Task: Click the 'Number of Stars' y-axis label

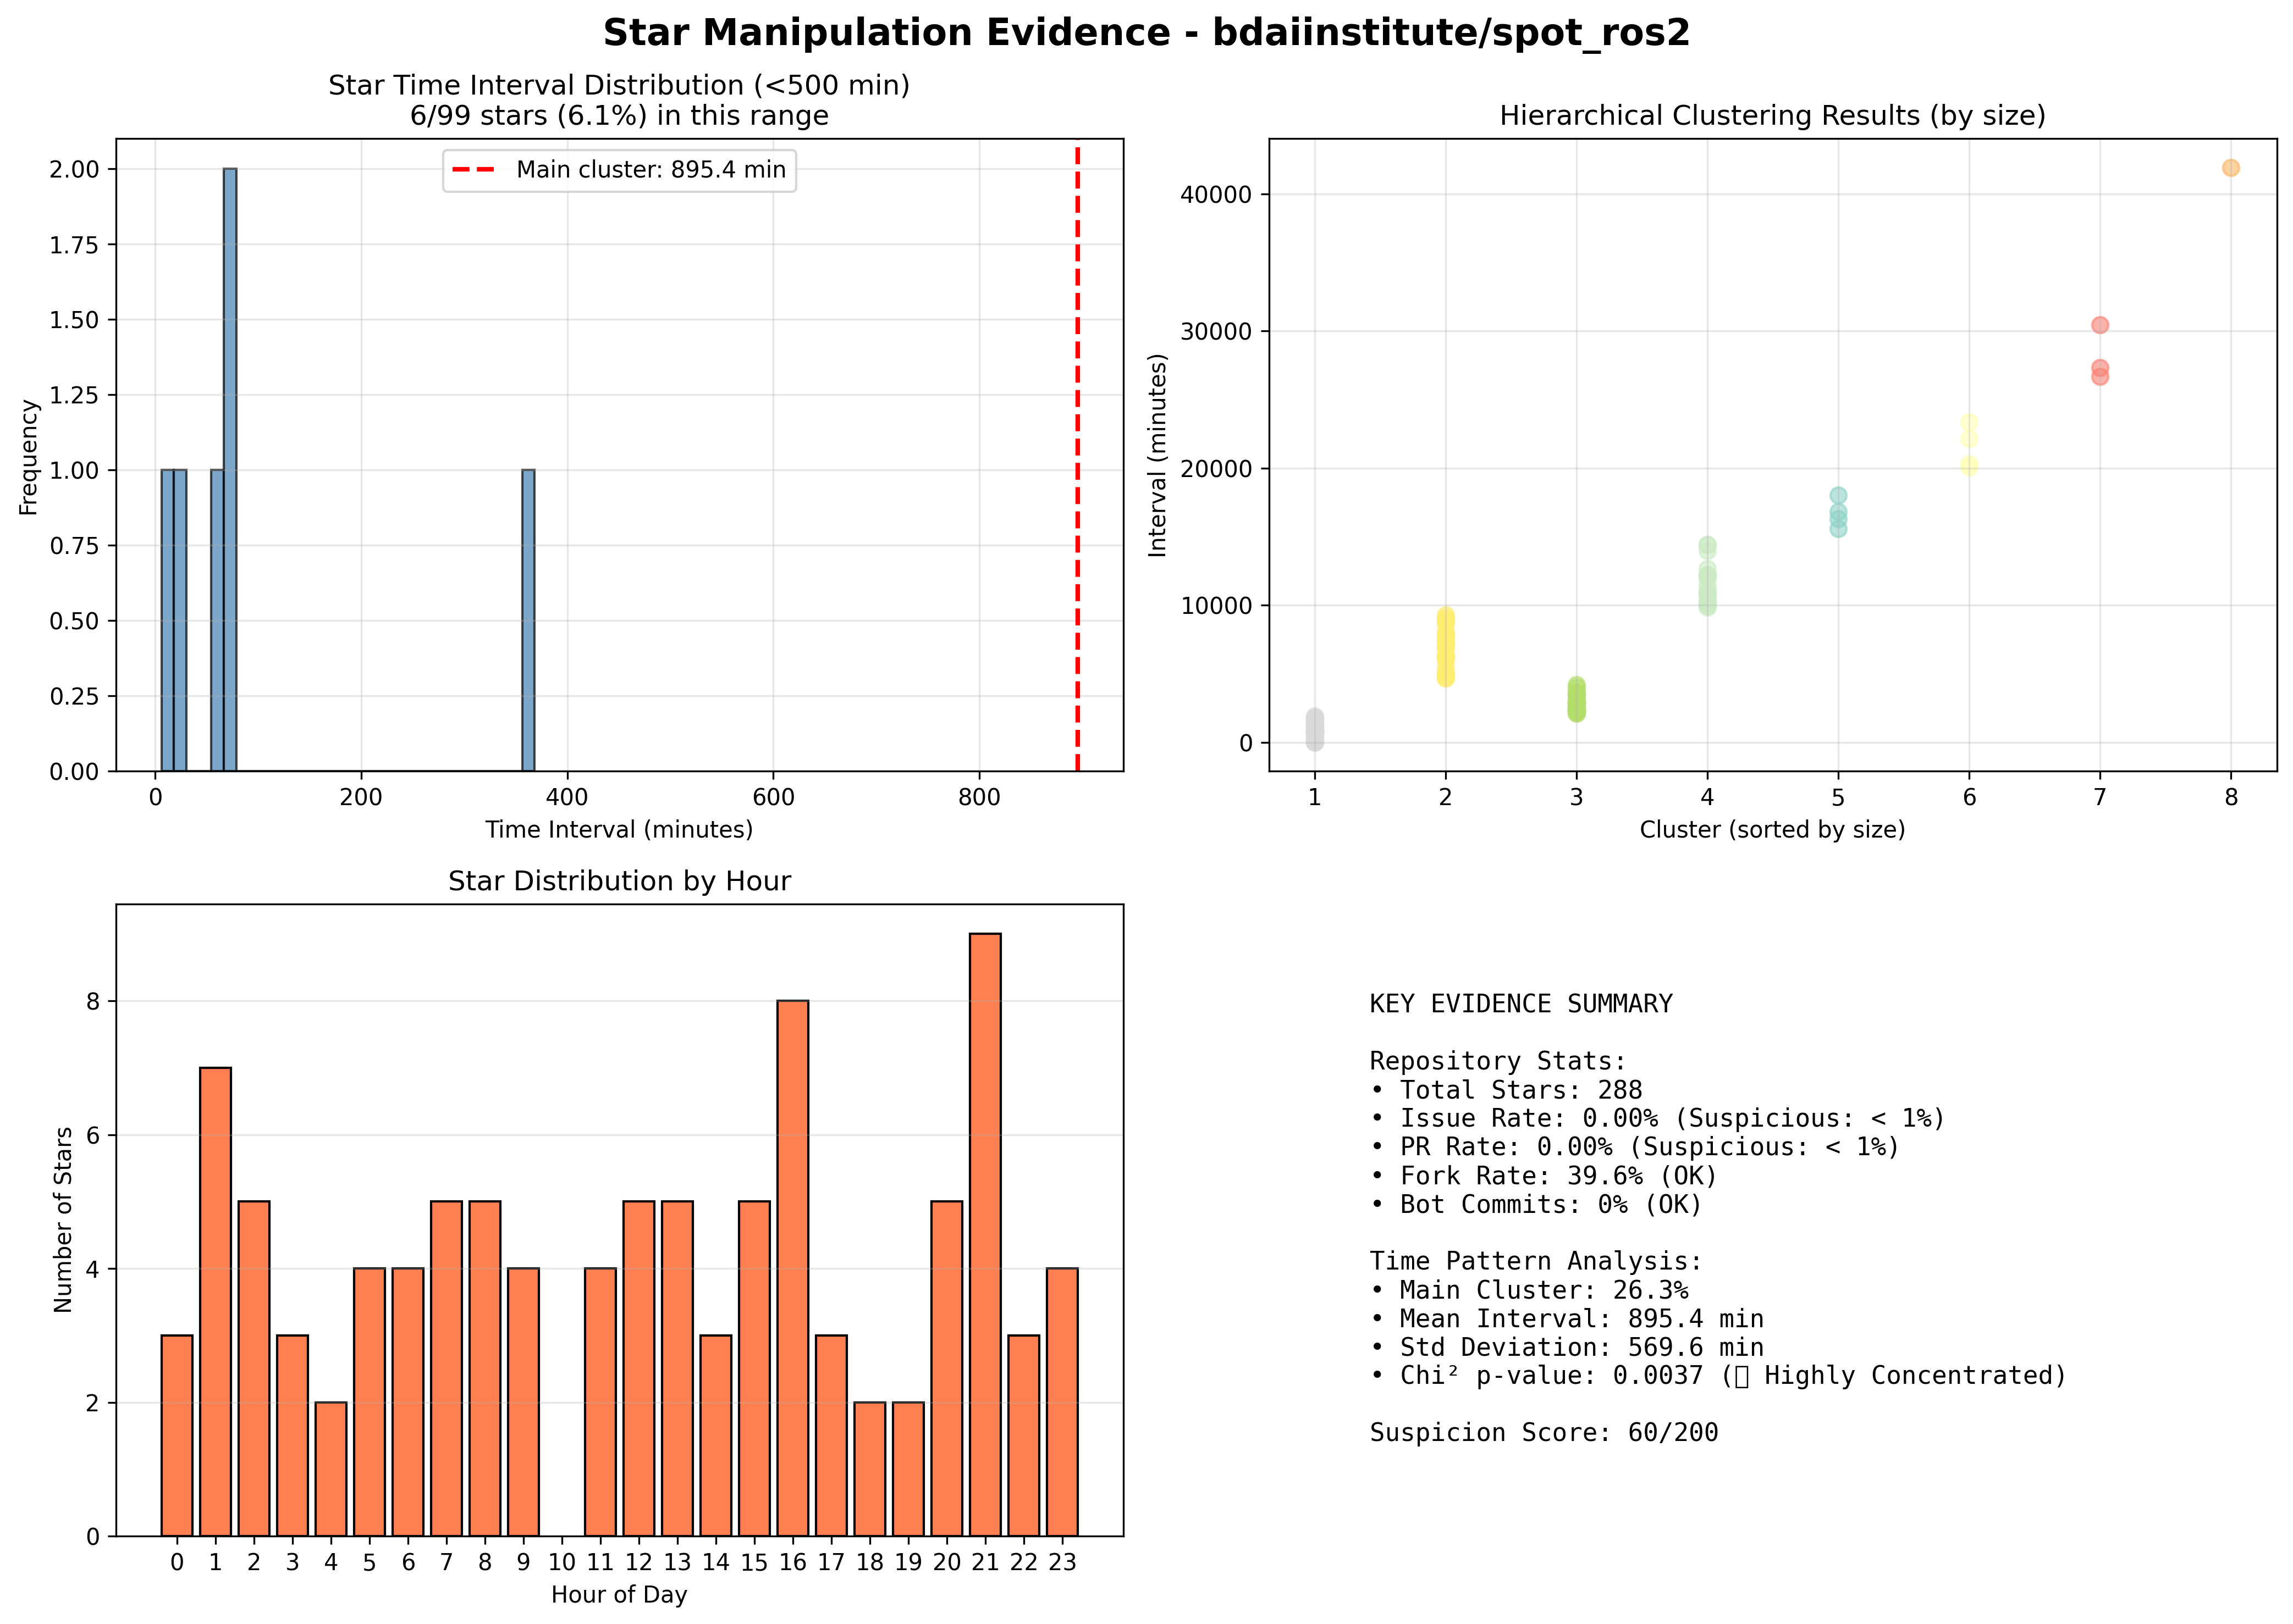Action: pos(64,1220)
